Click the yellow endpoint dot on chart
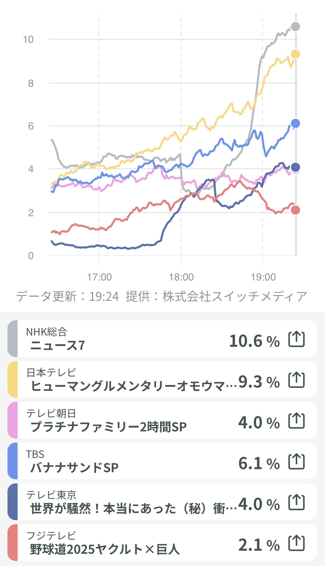This screenshot has height=566, width=325. [295, 54]
